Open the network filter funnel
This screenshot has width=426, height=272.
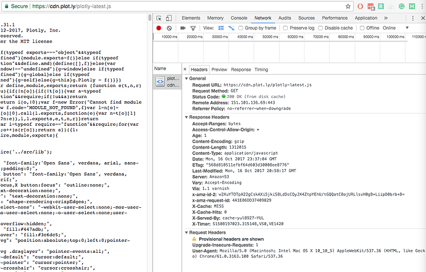pyautogui.click(x=193, y=28)
